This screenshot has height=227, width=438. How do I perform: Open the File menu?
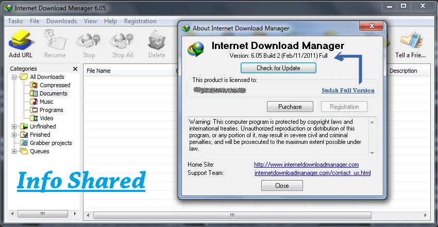(x=35, y=21)
